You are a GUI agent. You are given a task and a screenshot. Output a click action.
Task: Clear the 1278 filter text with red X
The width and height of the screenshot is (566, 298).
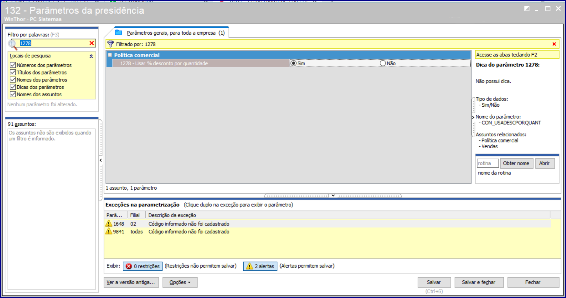point(92,43)
